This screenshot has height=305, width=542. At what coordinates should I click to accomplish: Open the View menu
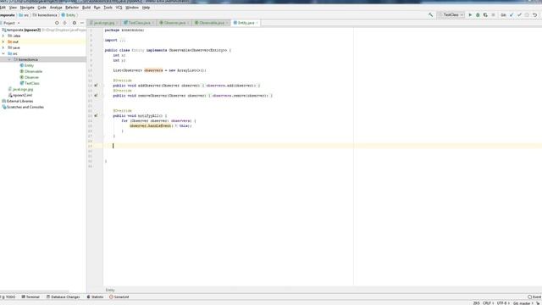point(13,8)
